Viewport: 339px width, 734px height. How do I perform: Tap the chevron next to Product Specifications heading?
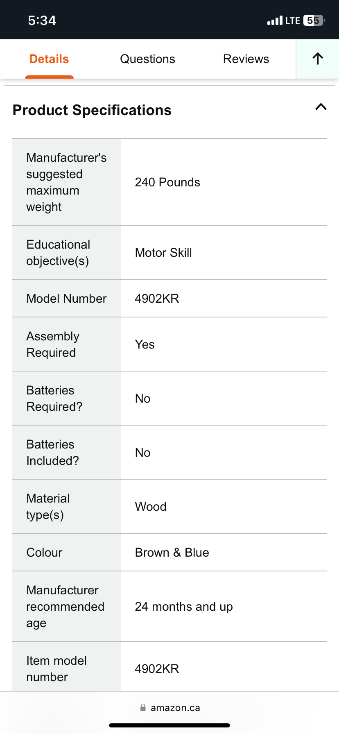pyautogui.click(x=321, y=107)
